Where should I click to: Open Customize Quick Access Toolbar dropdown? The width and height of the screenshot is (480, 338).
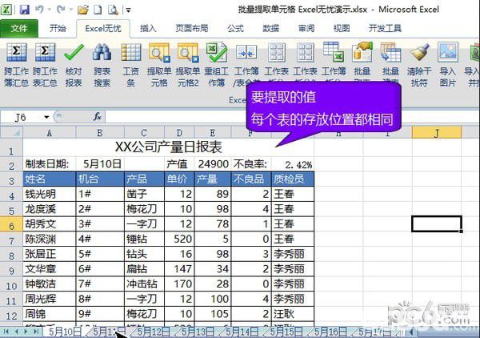point(128,10)
